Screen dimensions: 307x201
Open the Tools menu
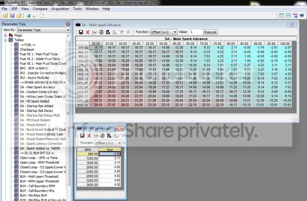coord(77,9)
